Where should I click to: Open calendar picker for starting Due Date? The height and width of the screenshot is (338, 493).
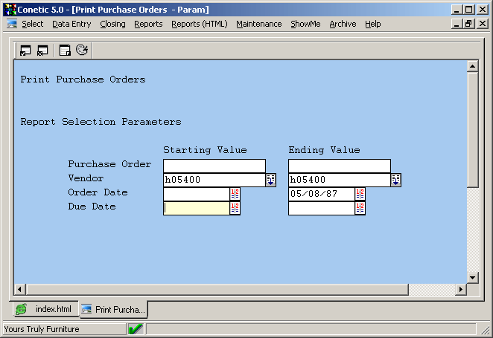tap(235, 208)
